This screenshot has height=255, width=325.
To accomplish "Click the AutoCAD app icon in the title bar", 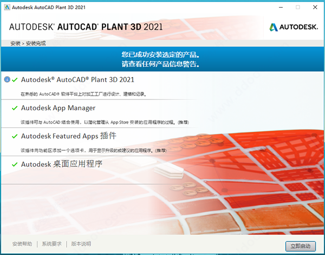I will (x=7, y=7).
